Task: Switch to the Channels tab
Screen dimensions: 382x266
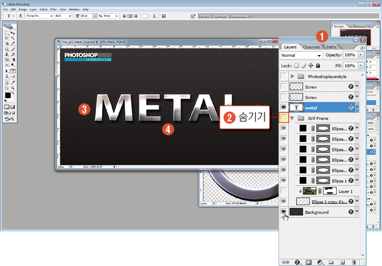Action: tap(311, 47)
